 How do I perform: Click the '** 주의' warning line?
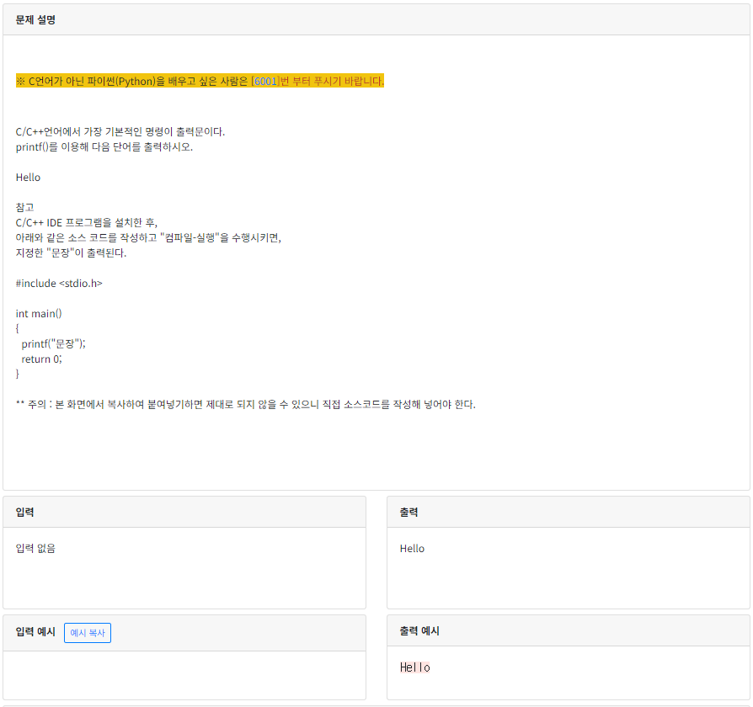point(245,404)
